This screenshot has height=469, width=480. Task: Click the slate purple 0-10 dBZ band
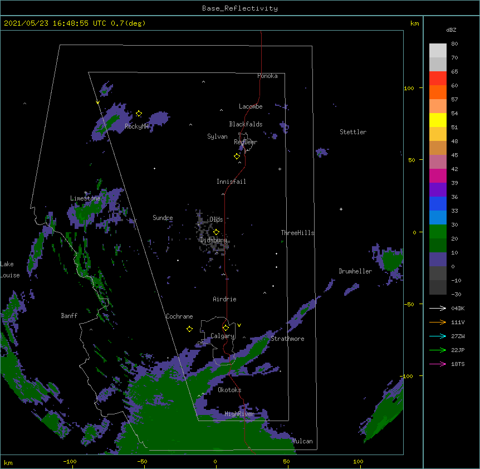438,260
